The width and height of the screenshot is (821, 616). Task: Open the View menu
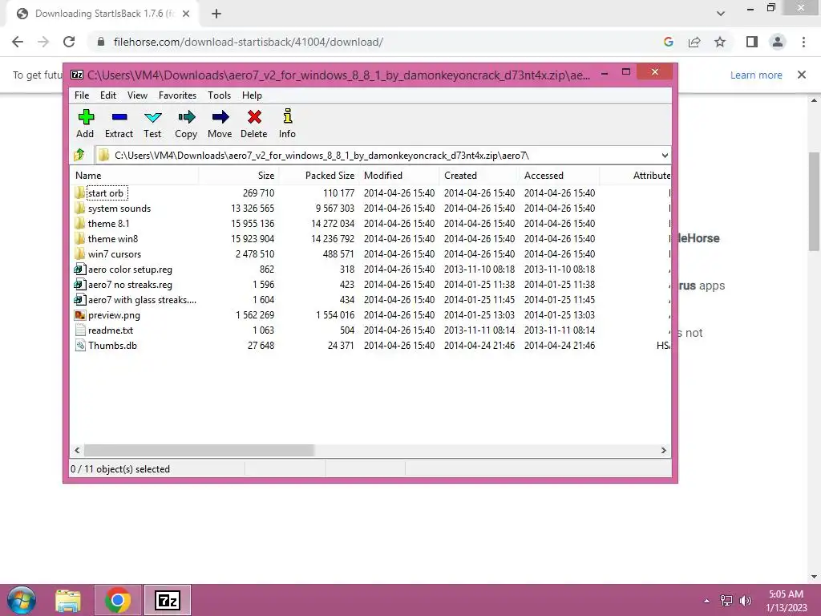point(137,95)
